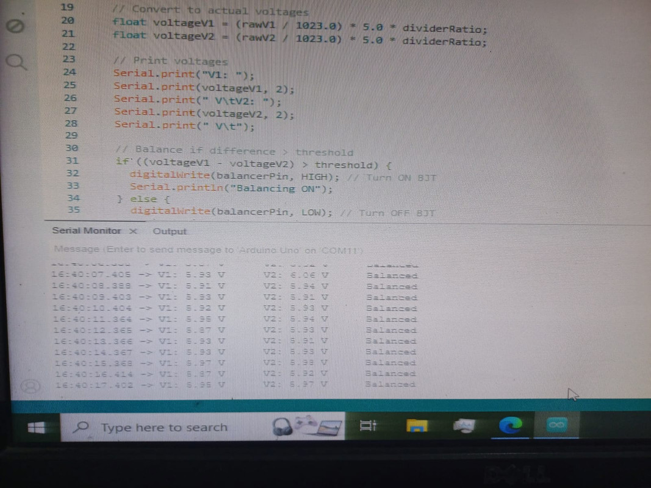Image resolution: width=651 pixels, height=488 pixels.
Task: Click Serial.print(voltageV1, 2); line
Action: click(x=204, y=88)
